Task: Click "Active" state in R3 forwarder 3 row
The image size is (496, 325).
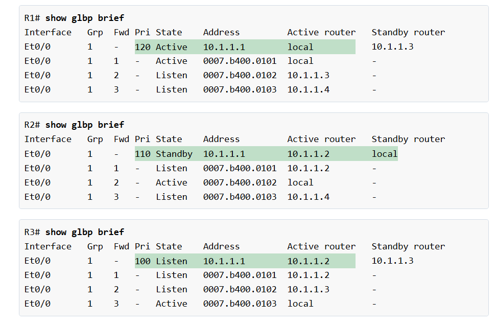Action: pos(171,304)
